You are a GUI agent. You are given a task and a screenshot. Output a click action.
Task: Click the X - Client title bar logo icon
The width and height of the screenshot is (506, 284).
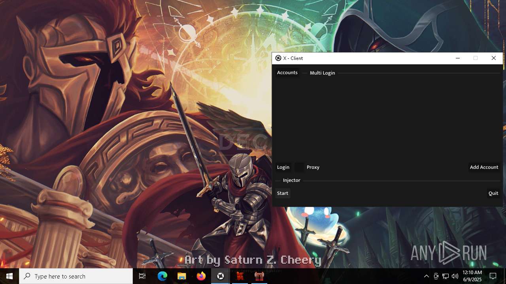pos(278,58)
